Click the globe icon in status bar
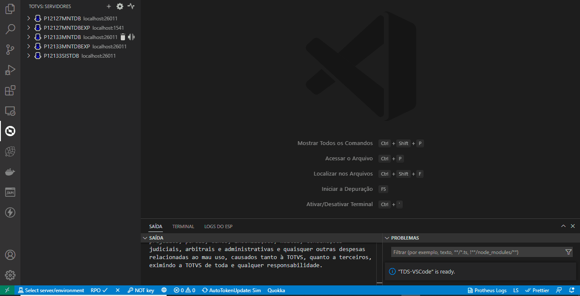The height and width of the screenshot is (296, 580). 164,290
